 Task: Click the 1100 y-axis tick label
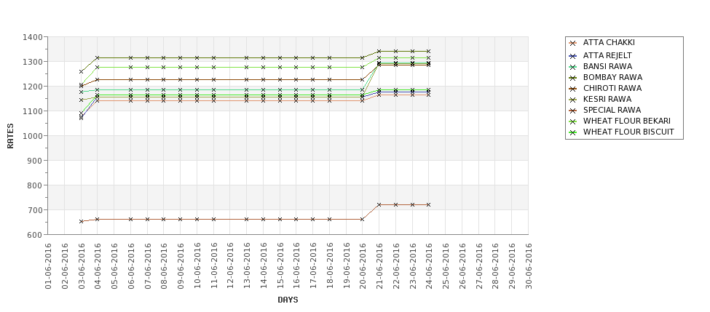point(32,111)
